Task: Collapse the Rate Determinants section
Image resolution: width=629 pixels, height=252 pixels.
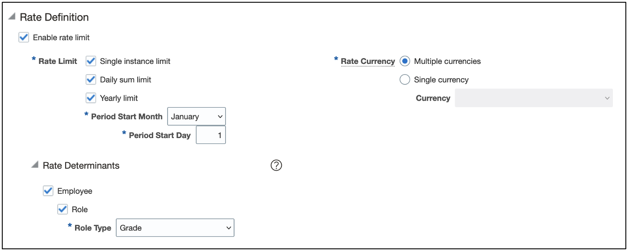Action: [x=34, y=165]
